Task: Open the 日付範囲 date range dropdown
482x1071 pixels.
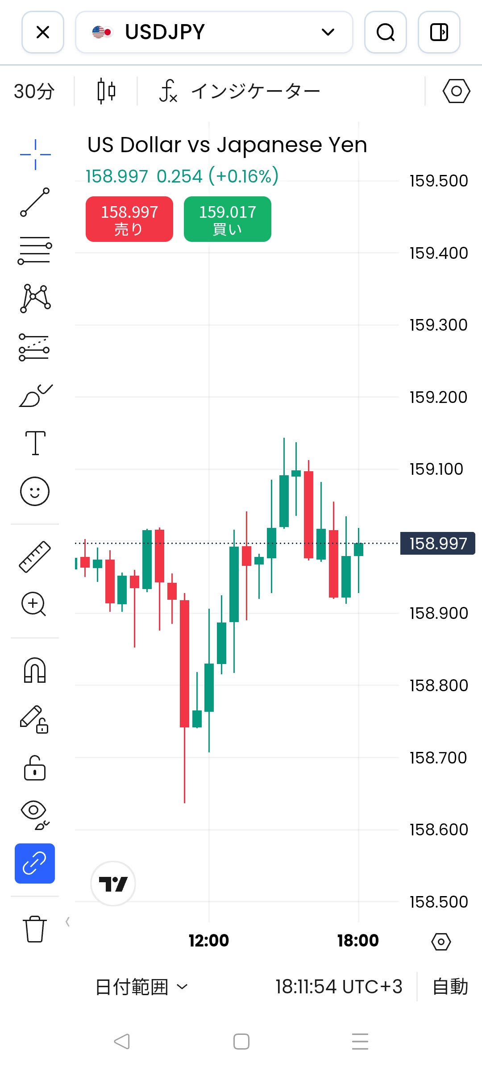Action: 141,987
